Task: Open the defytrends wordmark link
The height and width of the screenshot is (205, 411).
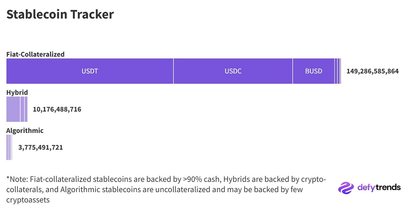Action: pos(379,187)
